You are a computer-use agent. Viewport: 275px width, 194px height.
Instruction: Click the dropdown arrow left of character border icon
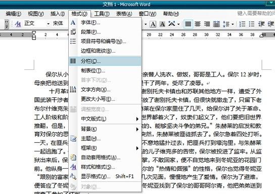[146, 24]
